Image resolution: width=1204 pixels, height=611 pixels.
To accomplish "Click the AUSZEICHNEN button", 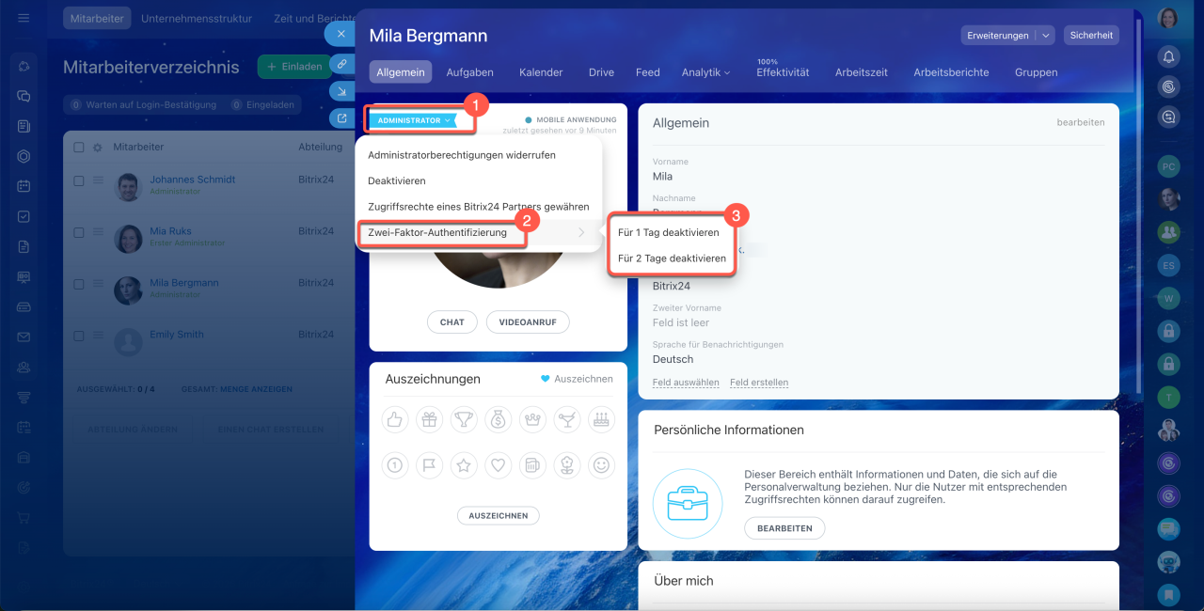I will [x=499, y=515].
